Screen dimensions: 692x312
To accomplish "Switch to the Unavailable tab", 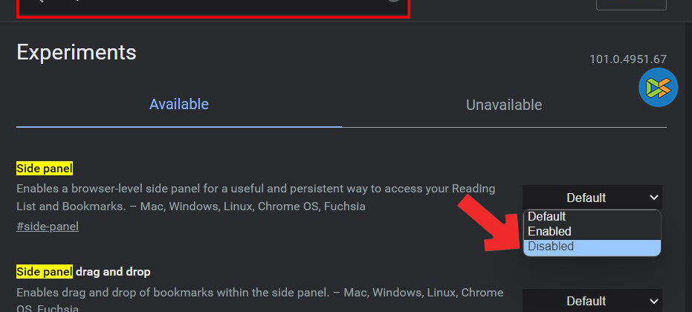I will tap(504, 105).
